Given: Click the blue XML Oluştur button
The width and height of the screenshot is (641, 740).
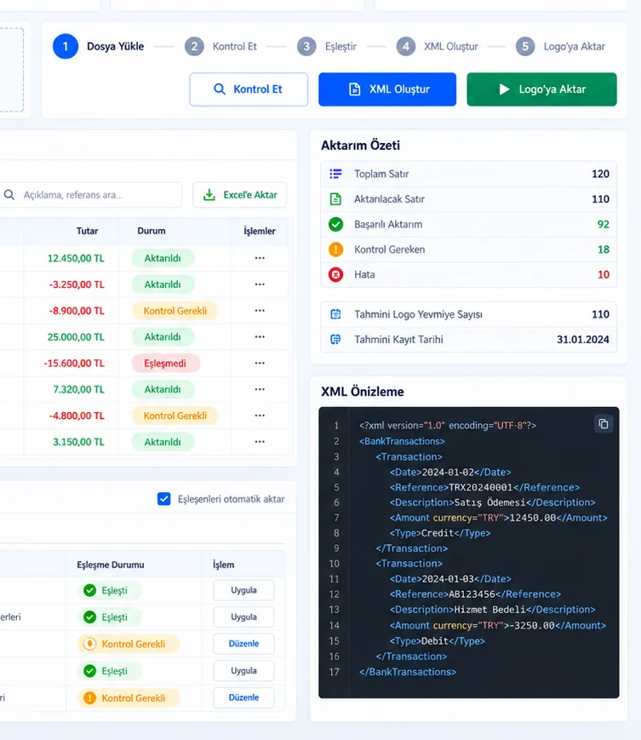Looking at the screenshot, I should pos(387,89).
